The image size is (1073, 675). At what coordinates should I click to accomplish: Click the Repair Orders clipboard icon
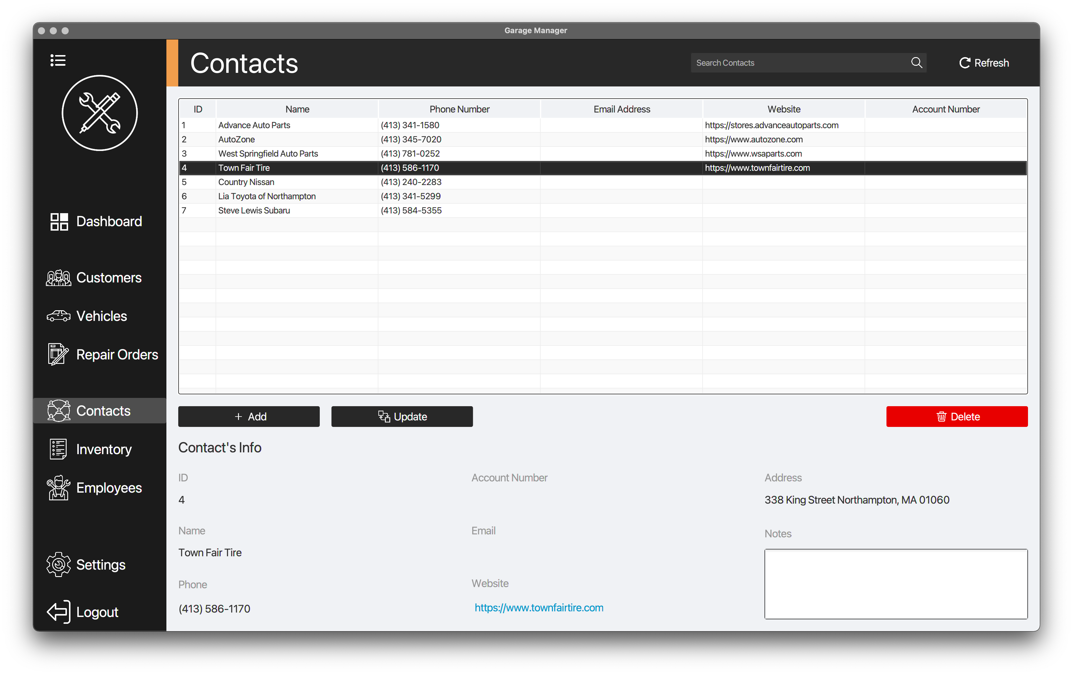coord(58,355)
